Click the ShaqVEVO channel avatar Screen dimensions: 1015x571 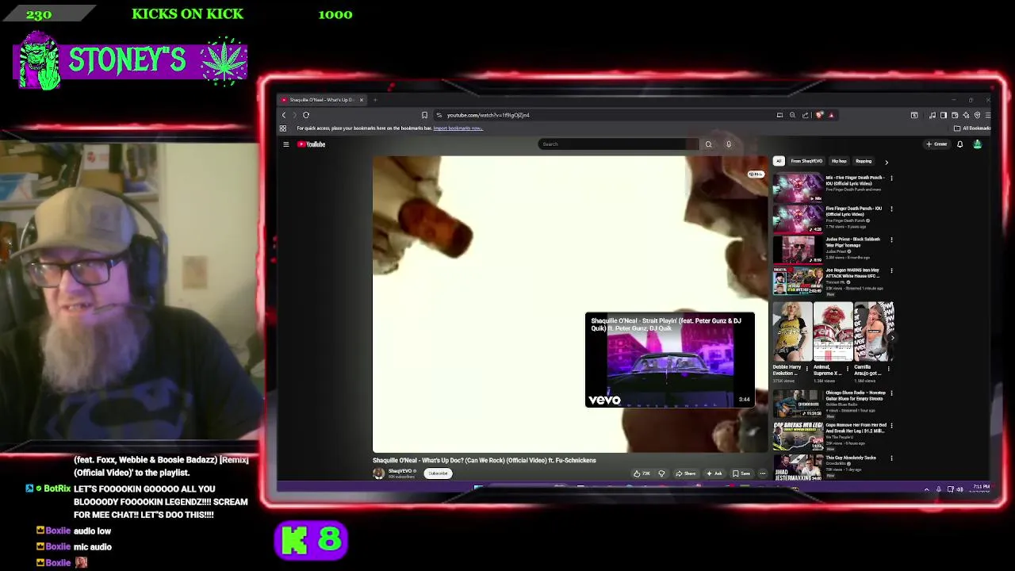click(x=379, y=473)
